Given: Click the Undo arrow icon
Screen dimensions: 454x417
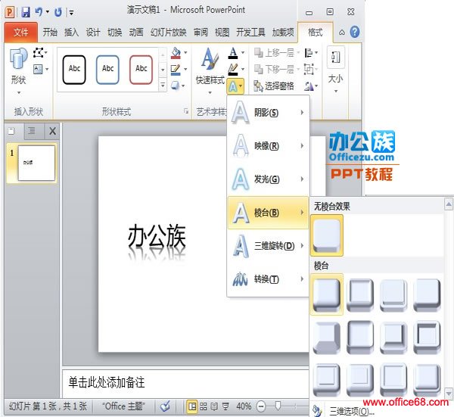Looking at the screenshot, I should (x=39, y=12).
